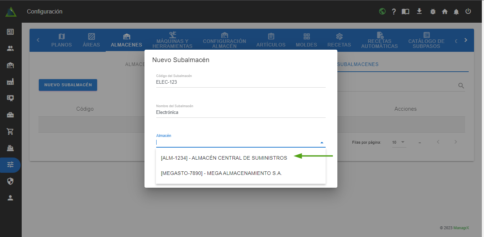The width and height of the screenshot is (484, 237).
Task: Choose MEGASTO-7890 Mega Almacenamiento option
Action: [221, 173]
